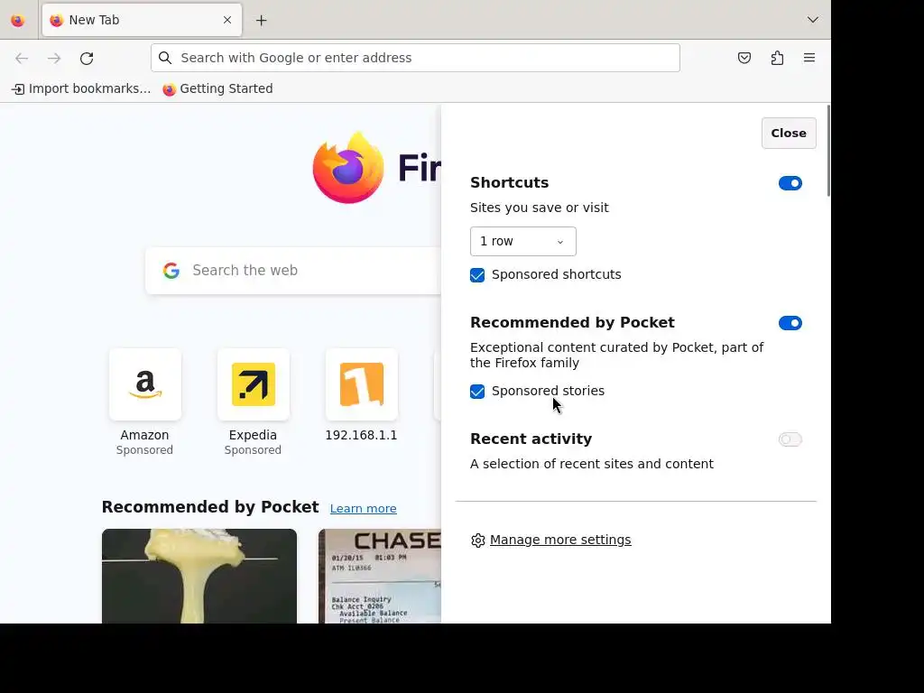
Task: Click the gear icon beside Manage more settings
Action: 478,541
